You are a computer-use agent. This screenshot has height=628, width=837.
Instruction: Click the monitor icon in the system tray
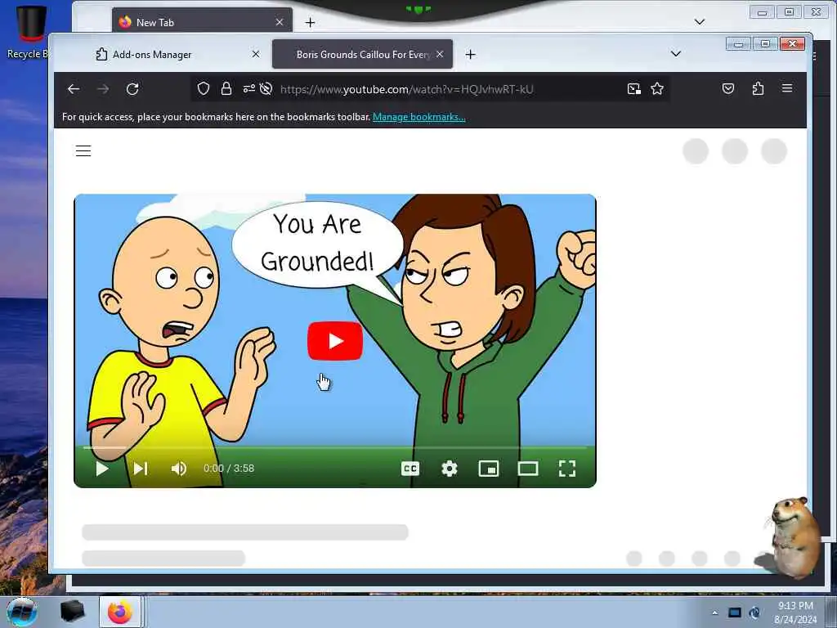pyautogui.click(x=735, y=612)
